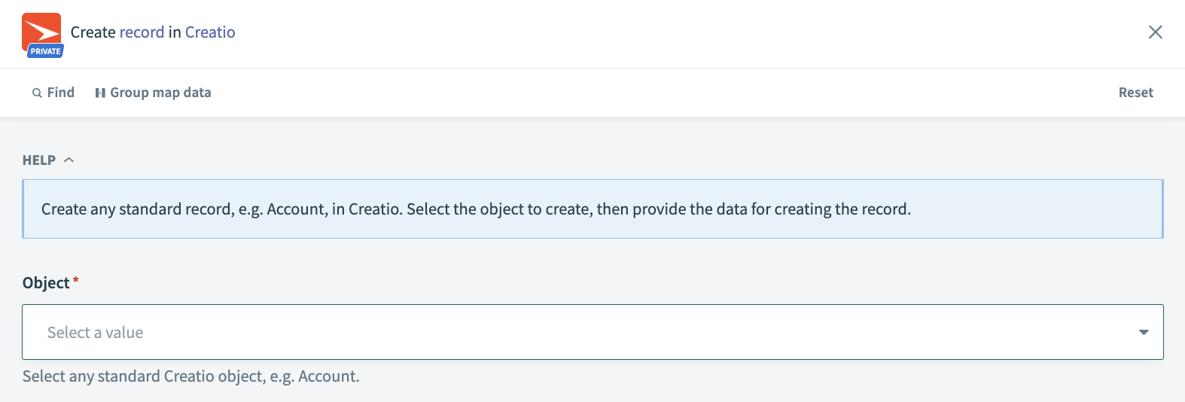The height and width of the screenshot is (402, 1185).
Task: Click the HELP section label
Action: (39, 160)
